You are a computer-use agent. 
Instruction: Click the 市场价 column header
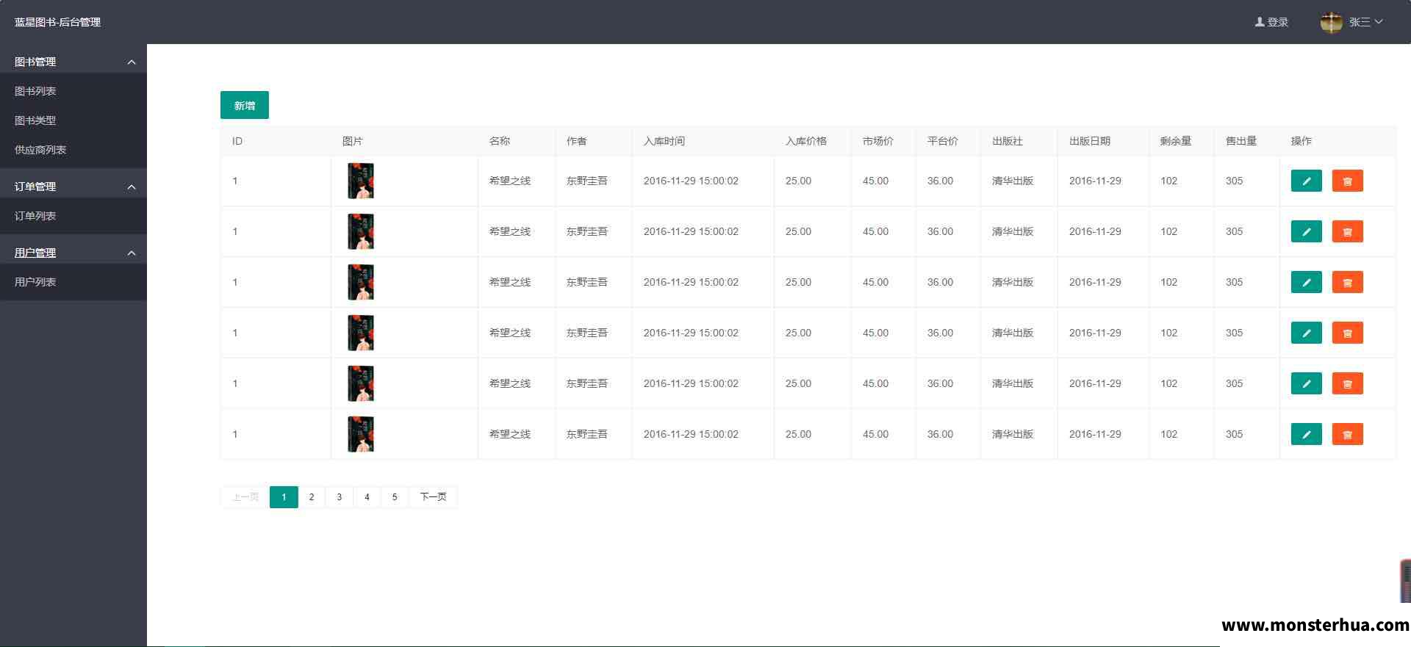pyautogui.click(x=878, y=141)
